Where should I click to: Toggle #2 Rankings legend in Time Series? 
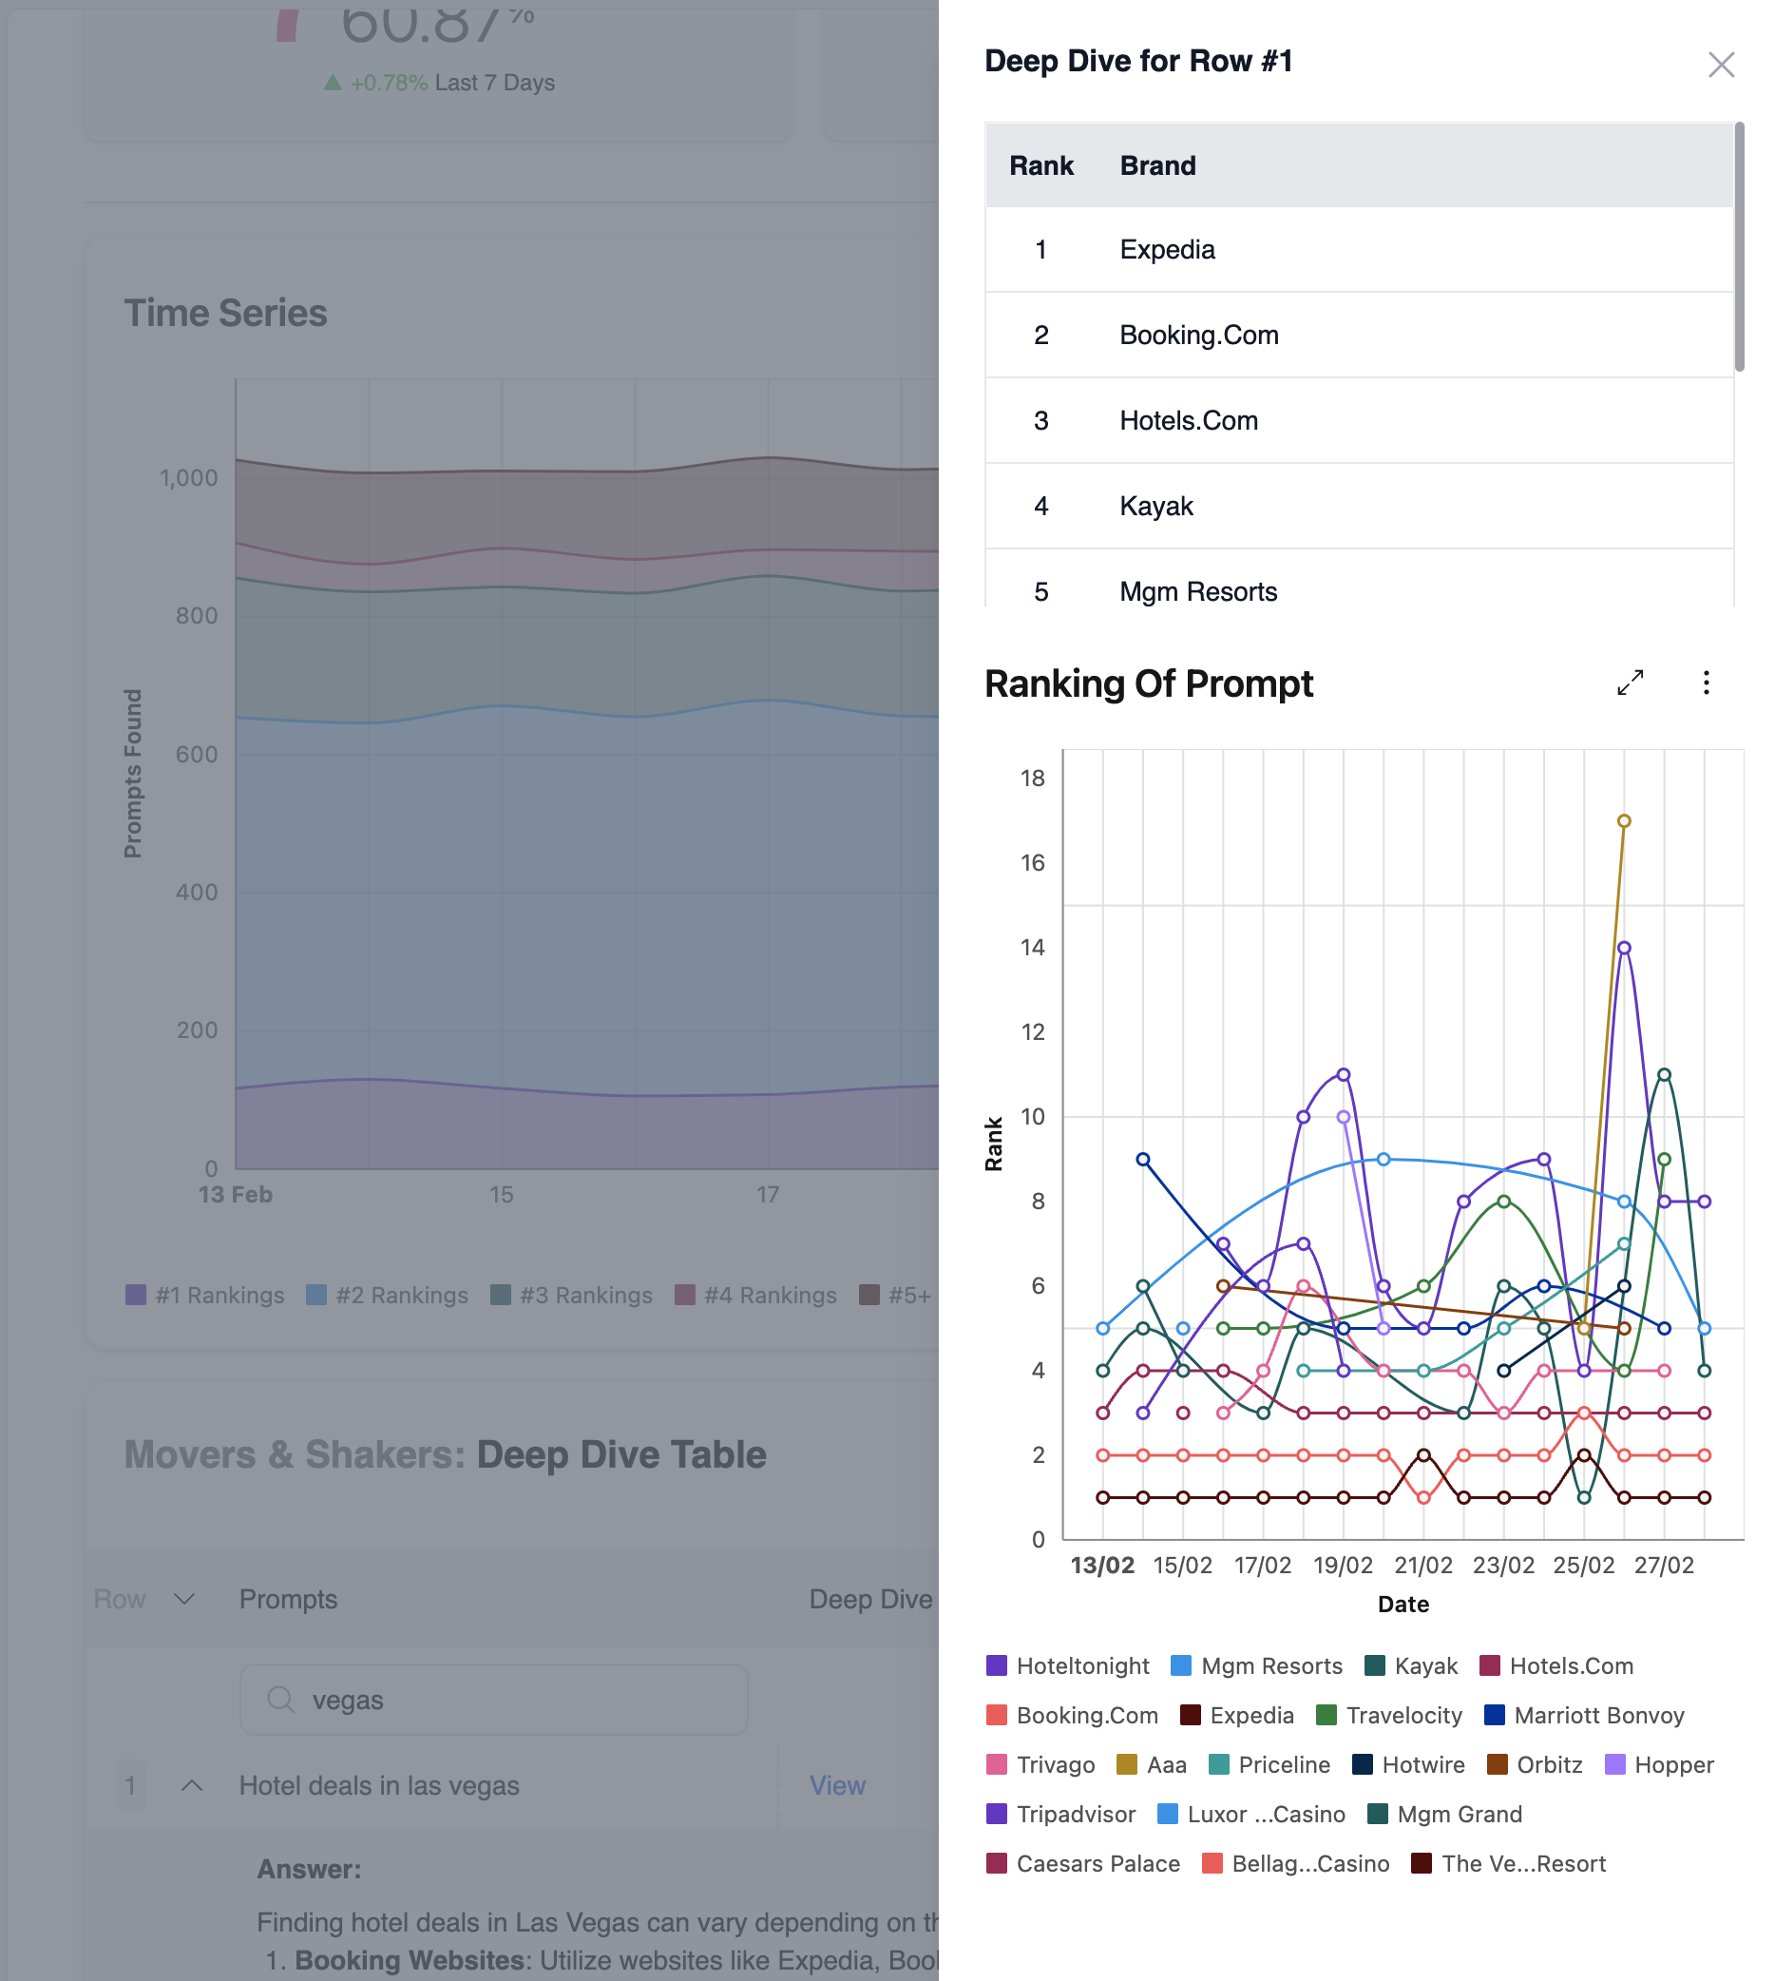click(x=386, y=1296)
